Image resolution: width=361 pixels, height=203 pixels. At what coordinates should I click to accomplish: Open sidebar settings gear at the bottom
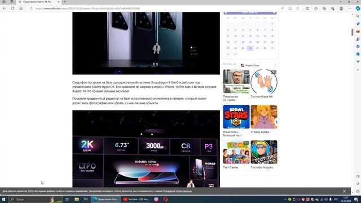[358, 191]
